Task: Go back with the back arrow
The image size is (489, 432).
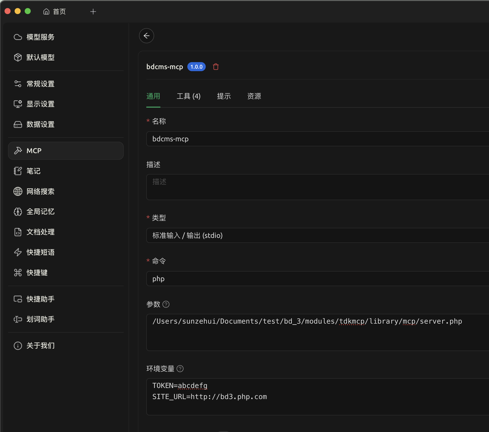Action: click(146, 36)
